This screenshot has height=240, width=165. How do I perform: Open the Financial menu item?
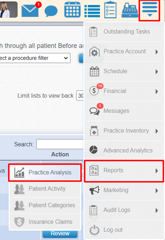tap(124, 91)
